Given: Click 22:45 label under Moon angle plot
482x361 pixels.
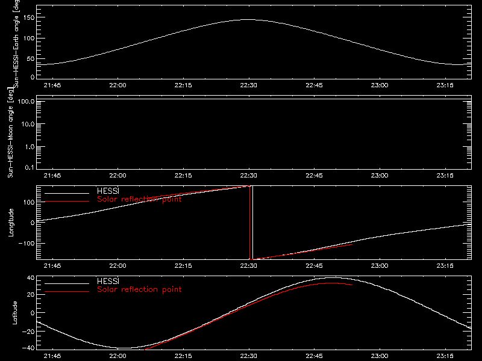Looking at the screenshot, I should tap(314, 175).
